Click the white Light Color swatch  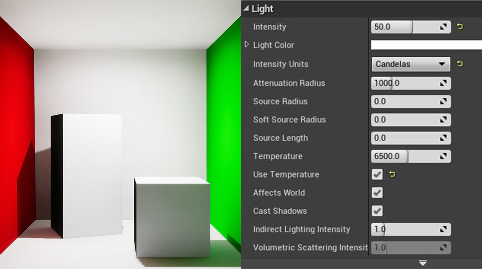pyautogui.click(x=426, y=45)
